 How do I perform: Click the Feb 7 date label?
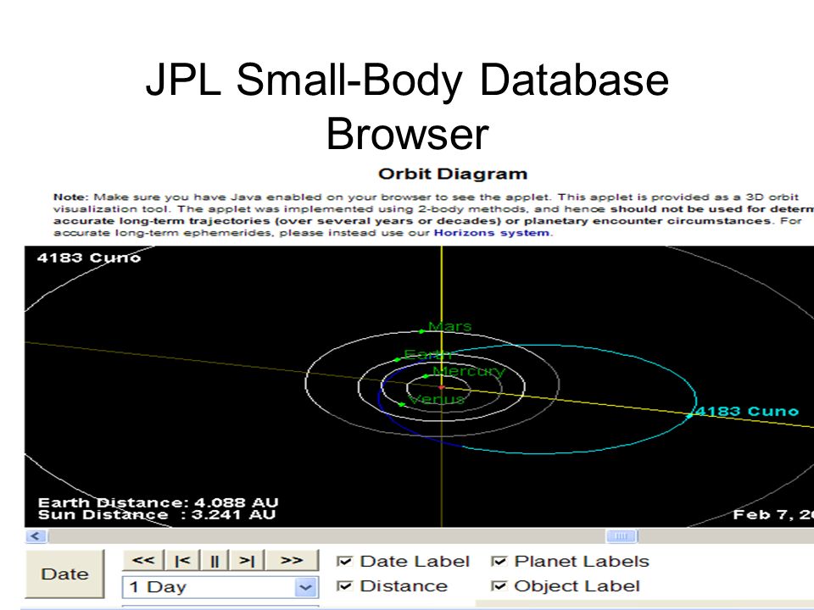click(773, 515)
